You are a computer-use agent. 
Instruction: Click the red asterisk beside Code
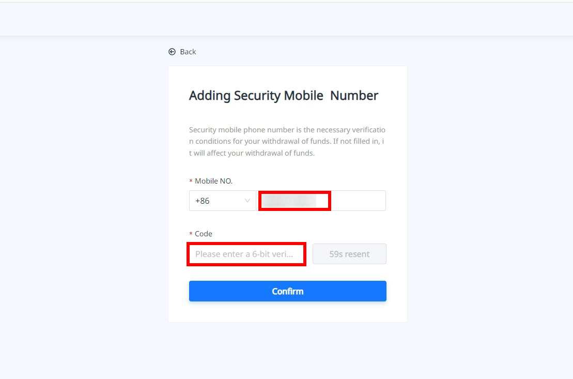point(191,234)
